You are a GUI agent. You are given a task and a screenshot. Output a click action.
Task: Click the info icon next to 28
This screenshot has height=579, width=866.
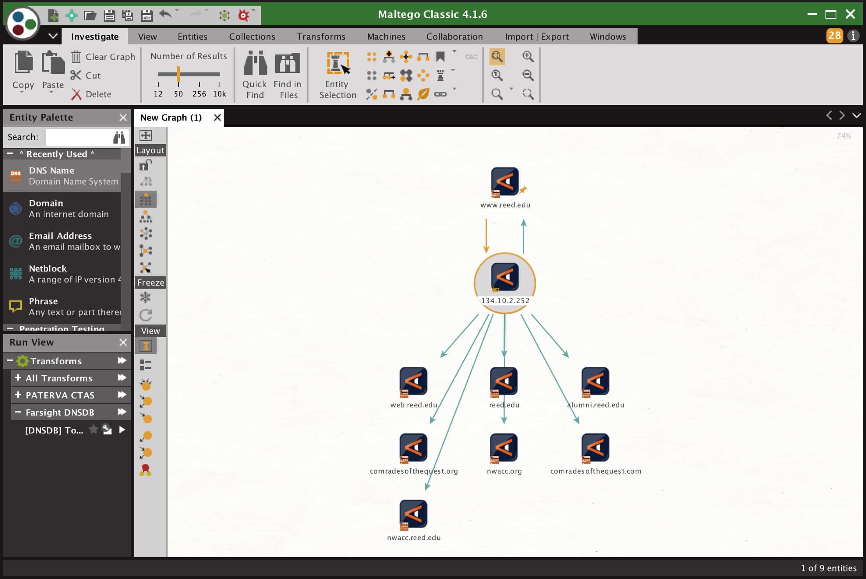point(854,36)
